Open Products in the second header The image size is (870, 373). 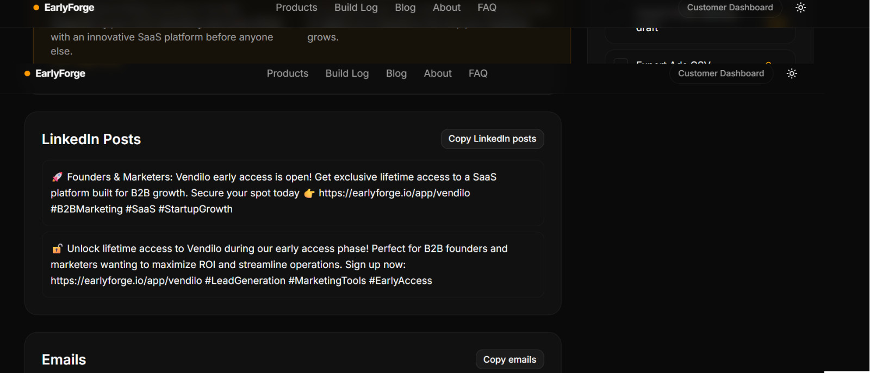point(288,73)
